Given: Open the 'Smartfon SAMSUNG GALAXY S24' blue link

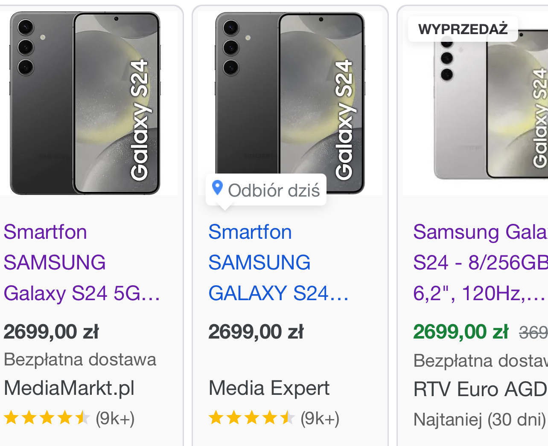Looking at the screenshot, I should click(278, 262).
